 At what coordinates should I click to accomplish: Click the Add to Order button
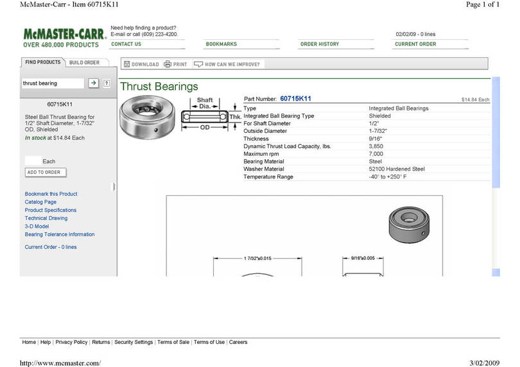tap(46, 173)
